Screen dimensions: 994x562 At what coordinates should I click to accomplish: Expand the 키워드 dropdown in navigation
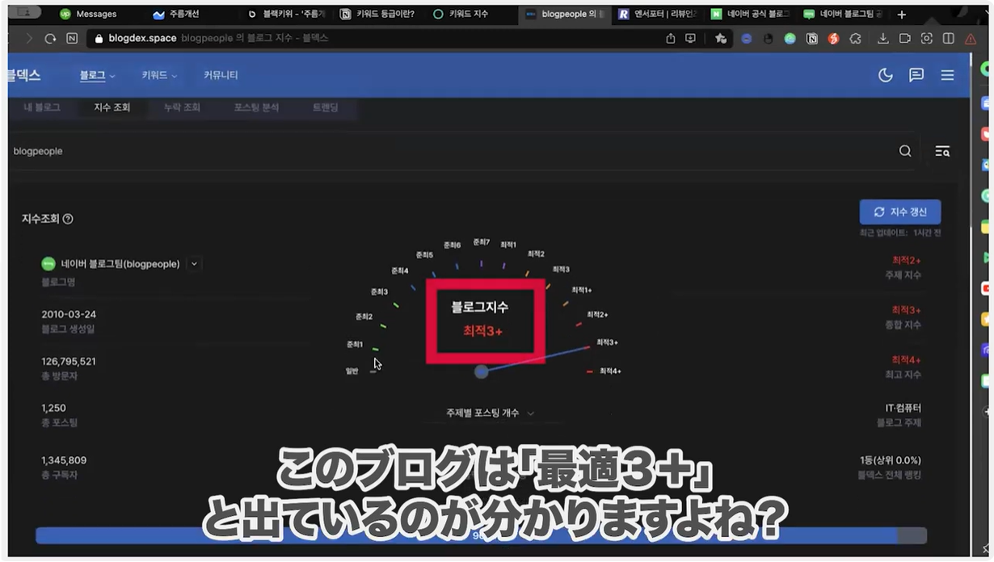pyautogui.click(x=159, y=75)
